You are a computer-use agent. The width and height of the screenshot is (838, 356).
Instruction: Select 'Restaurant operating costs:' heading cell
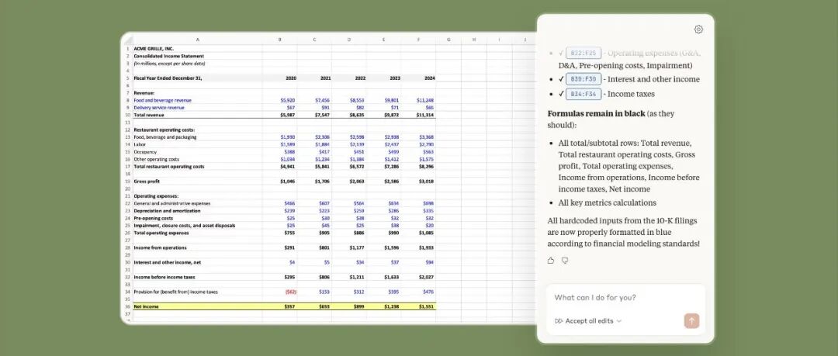197,130
